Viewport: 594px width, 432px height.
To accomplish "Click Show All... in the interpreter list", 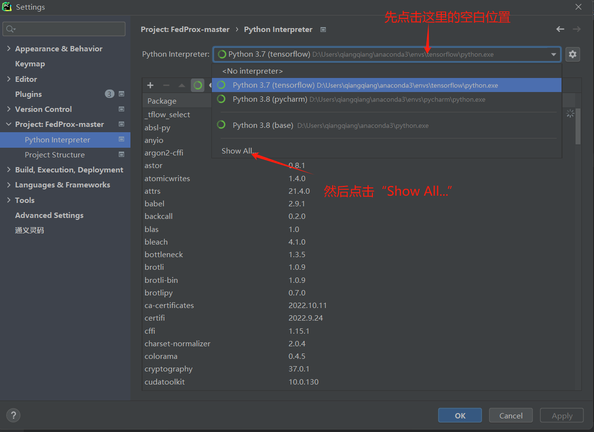I will (240, 151).
